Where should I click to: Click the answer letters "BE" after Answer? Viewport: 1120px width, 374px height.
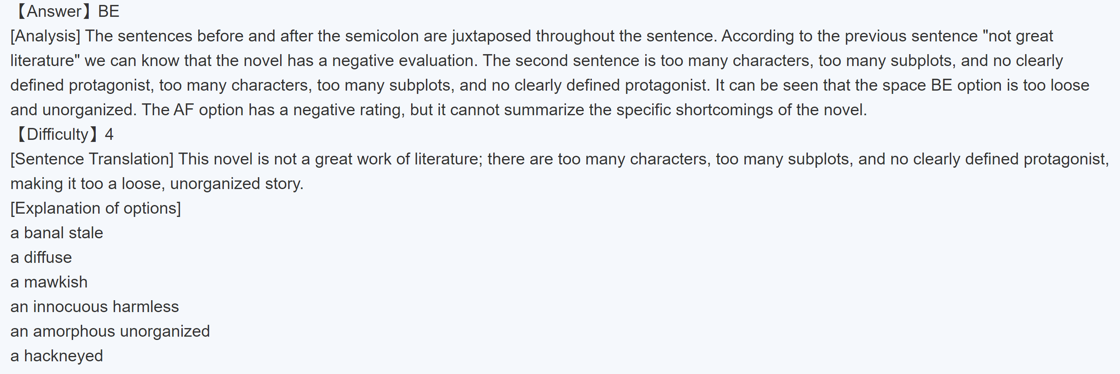(109, 11)
